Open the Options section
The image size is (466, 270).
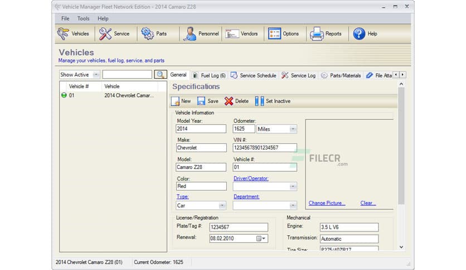click(x=283, y=33)
